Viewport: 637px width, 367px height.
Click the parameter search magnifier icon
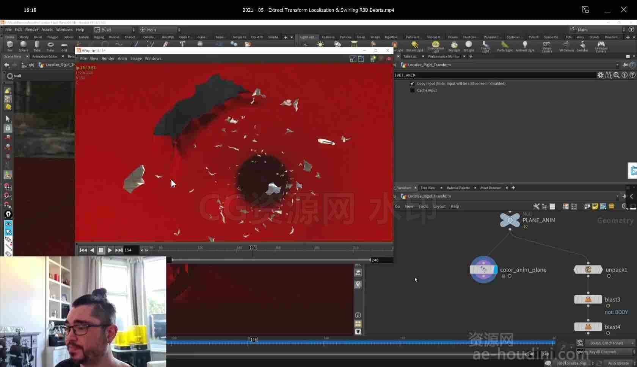[617, 75]
